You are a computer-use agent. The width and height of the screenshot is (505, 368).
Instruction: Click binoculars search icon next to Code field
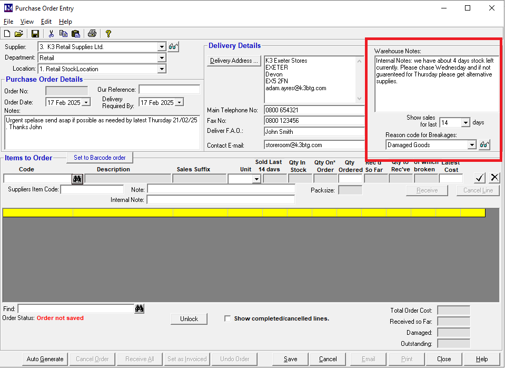tap(77, 179)
